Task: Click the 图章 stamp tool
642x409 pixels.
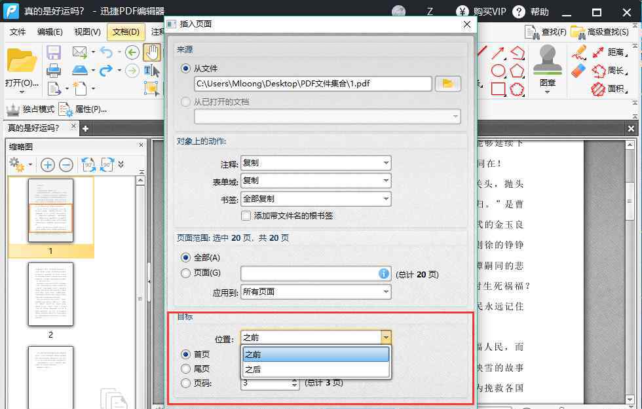Action: [x=548, y=69]
